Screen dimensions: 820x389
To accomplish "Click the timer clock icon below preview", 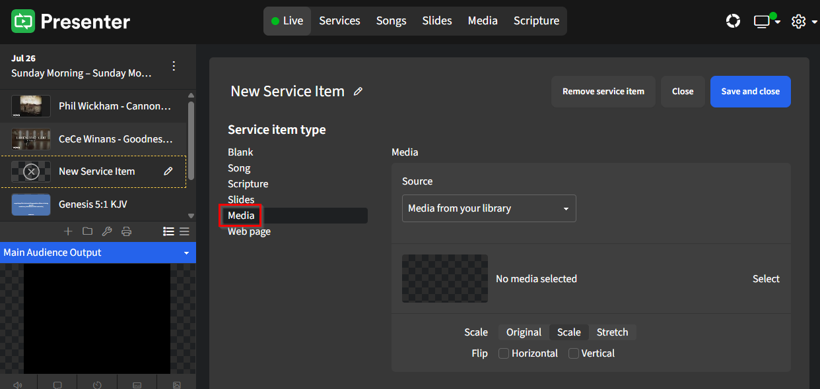I will click(97, 384).
